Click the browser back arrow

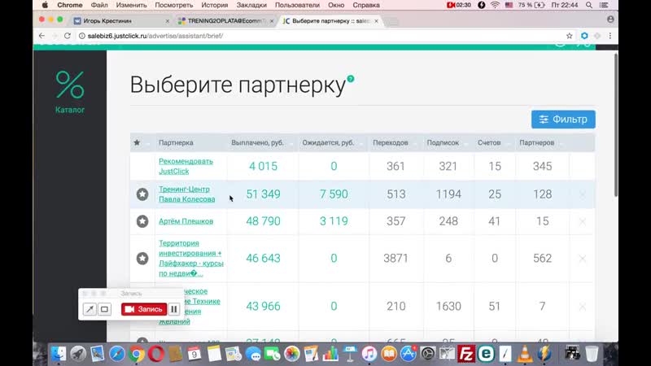pyautogui.click(x=42, y=36)
